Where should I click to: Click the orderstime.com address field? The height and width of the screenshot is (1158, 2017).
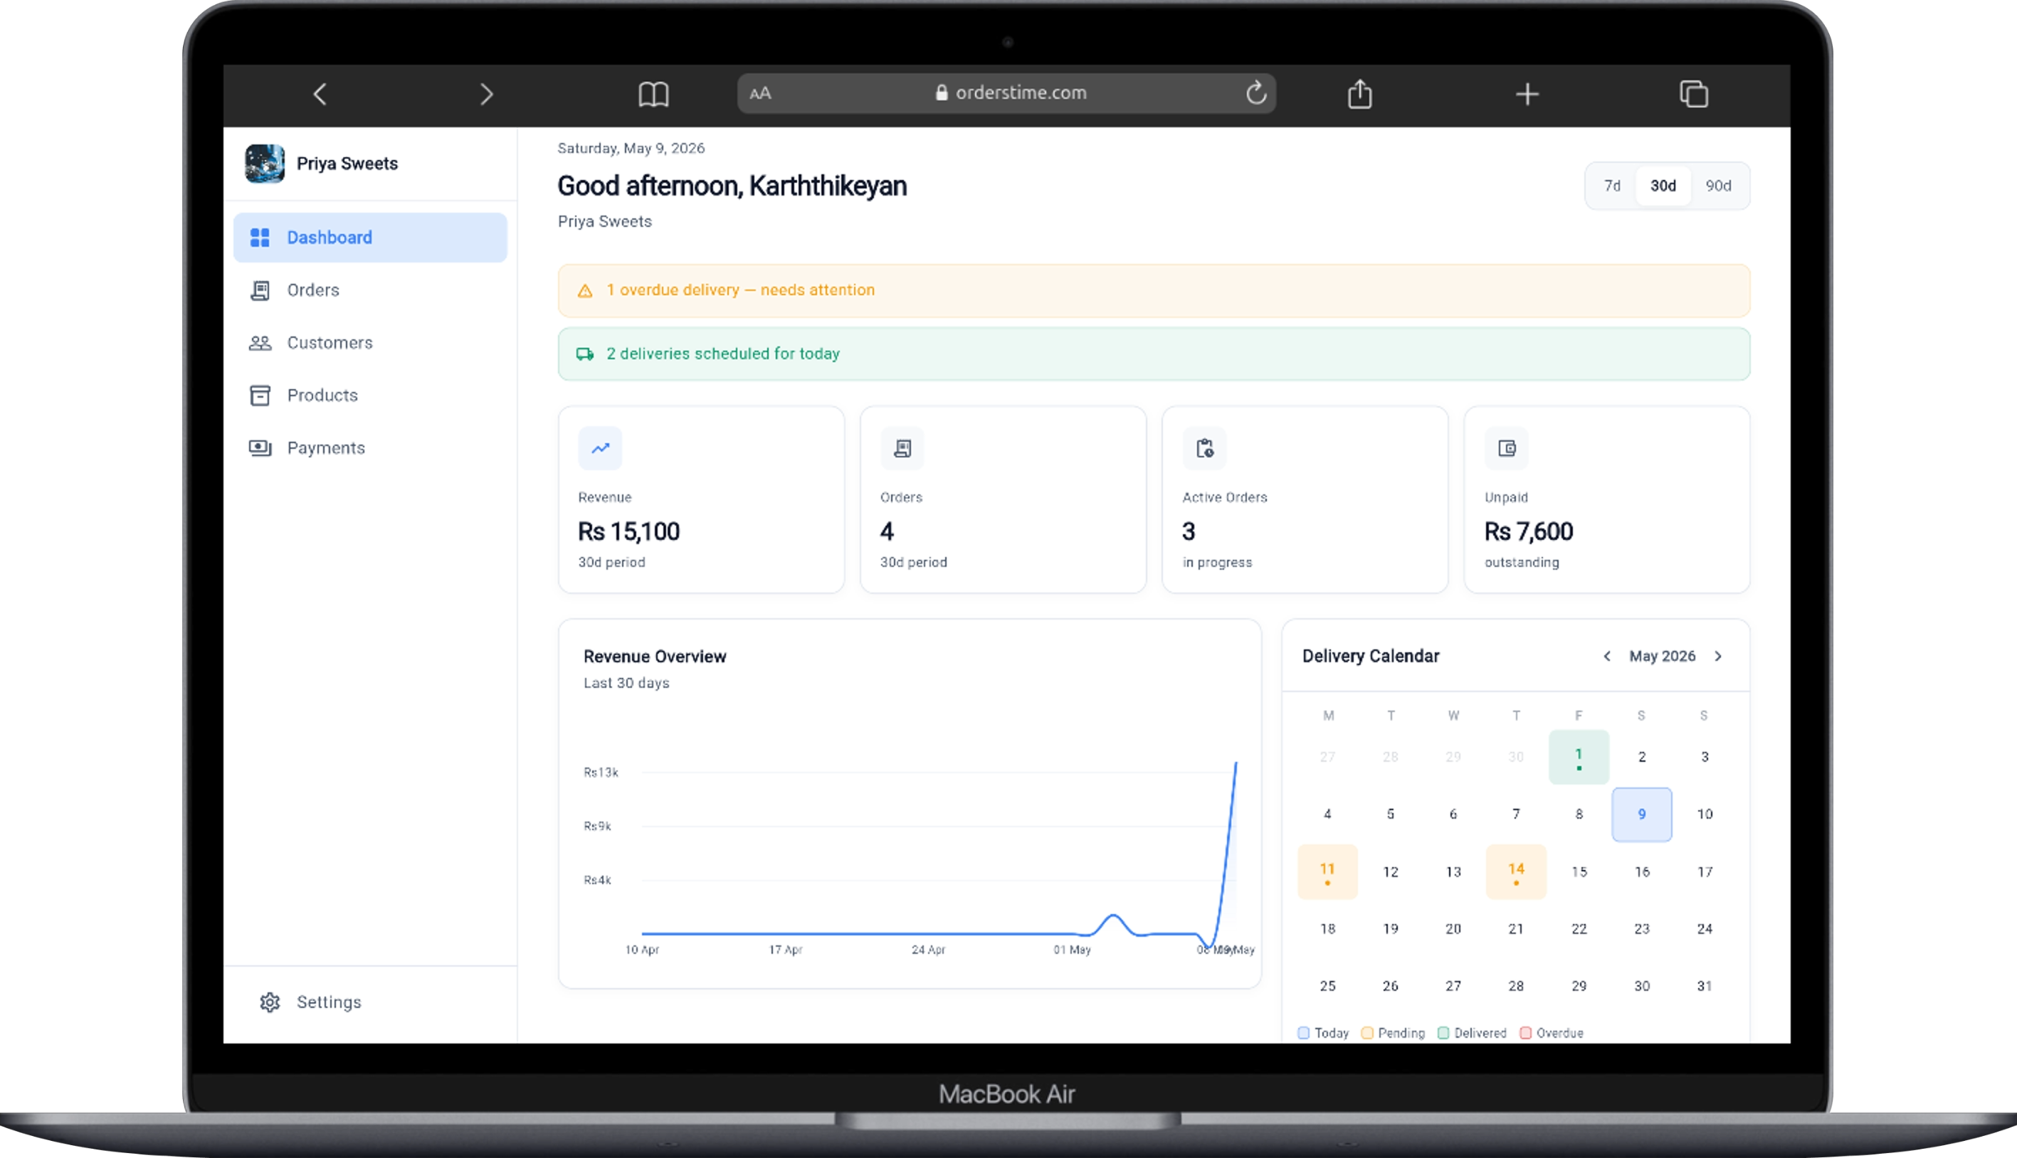click(1006, 93)
